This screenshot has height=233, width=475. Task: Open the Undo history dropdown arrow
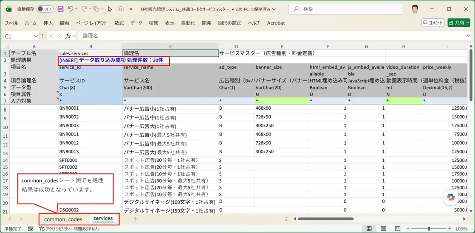[76, 9]
